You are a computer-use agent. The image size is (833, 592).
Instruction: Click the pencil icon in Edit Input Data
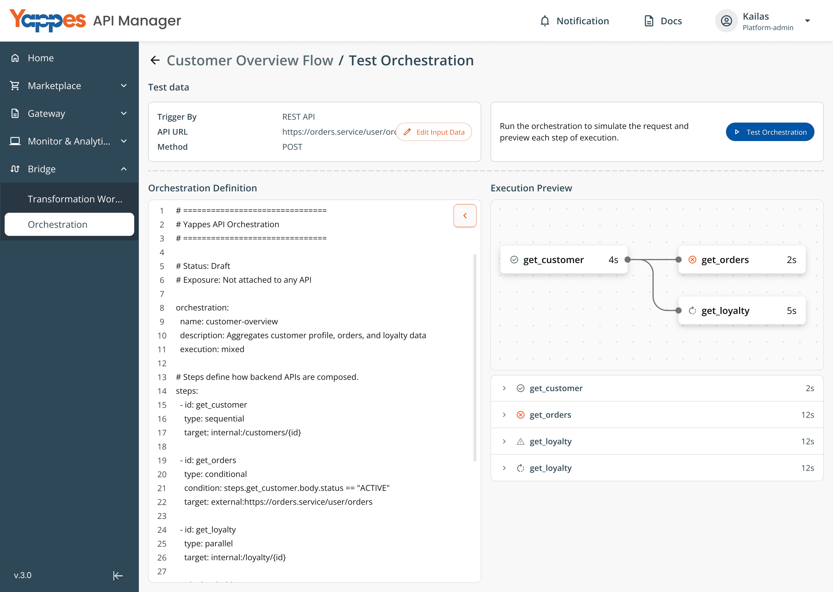point(407,132)
